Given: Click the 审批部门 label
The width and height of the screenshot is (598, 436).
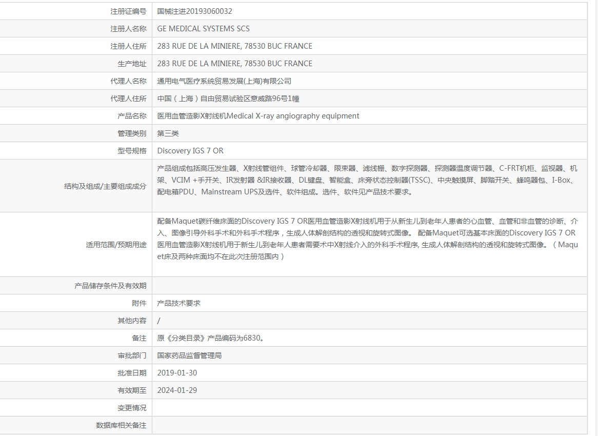Looking at the screenshot, I should coord(132,355).
